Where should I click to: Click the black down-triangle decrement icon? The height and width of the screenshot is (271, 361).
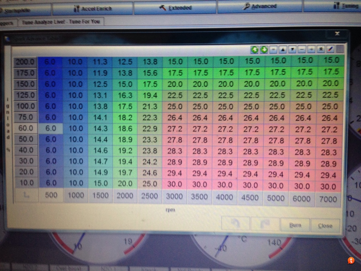point(292,49)
